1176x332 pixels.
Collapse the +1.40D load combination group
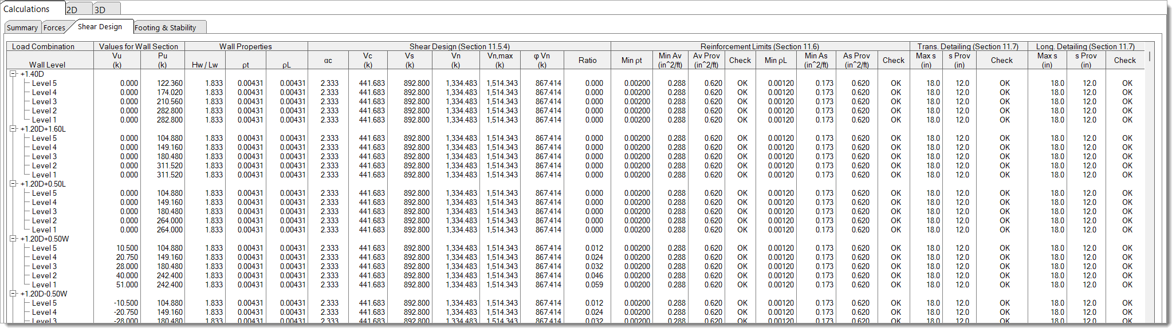coord(13,74)
